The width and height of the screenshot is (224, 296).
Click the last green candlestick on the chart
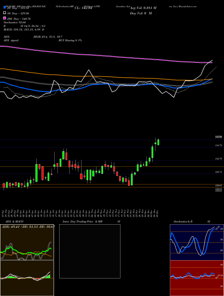[x=159, y=142]
